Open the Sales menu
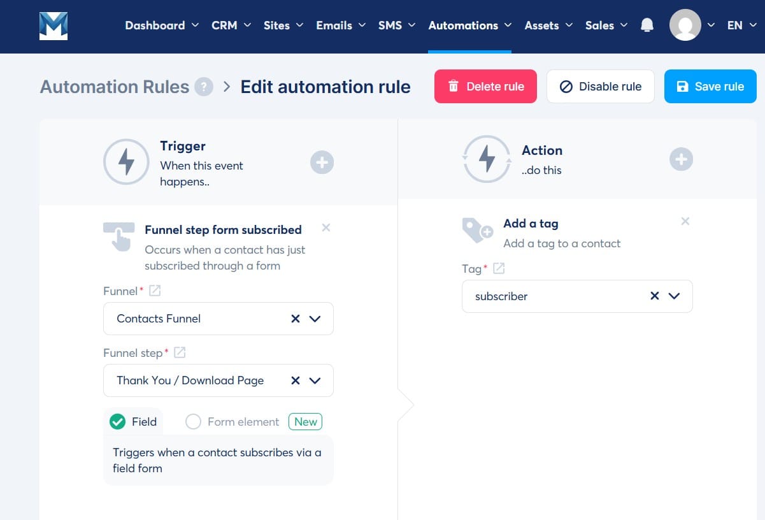 tap(606, 25)
